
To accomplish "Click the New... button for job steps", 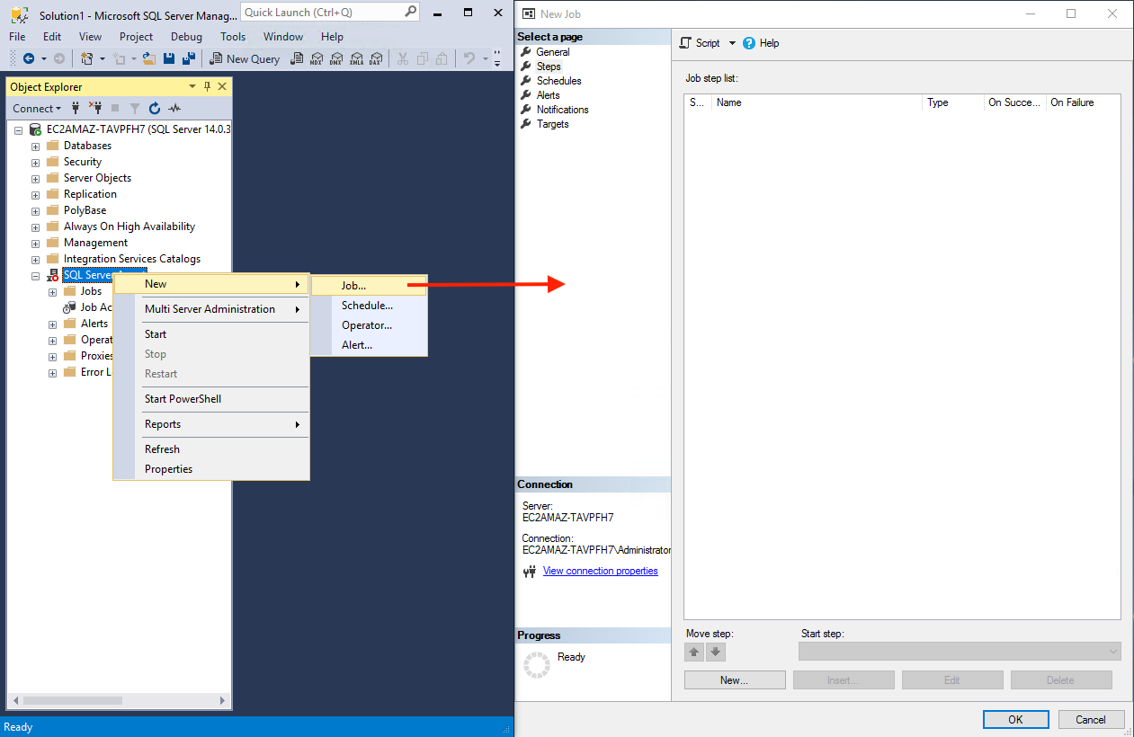I will [734, 680].
